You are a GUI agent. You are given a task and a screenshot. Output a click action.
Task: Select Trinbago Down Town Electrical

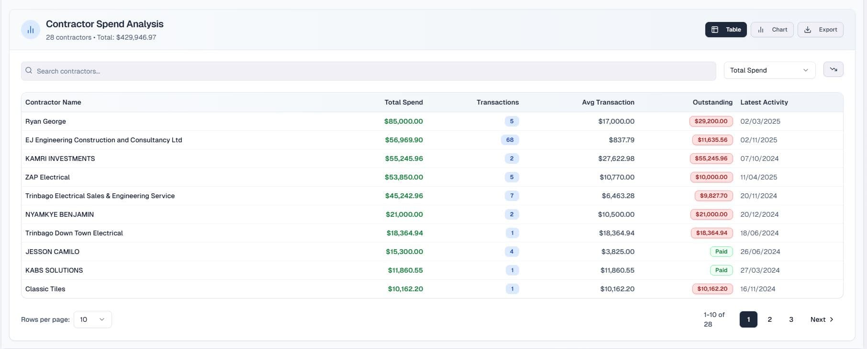pos(74,233)
